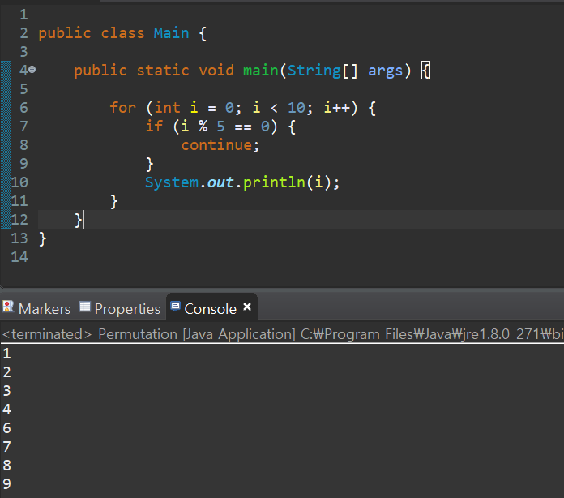Click line number 10 in gutter
This screenshot has width=564, height=498.
(x=19, y=182)
